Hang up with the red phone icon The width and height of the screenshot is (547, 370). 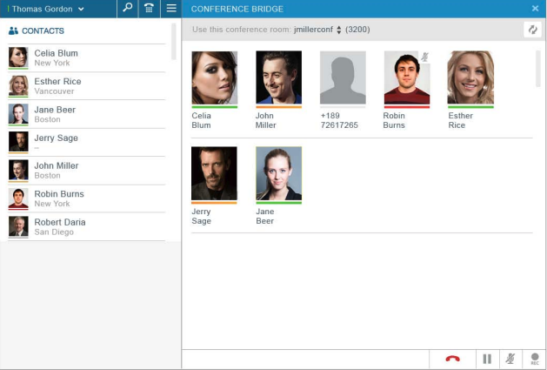pos(452,359)
